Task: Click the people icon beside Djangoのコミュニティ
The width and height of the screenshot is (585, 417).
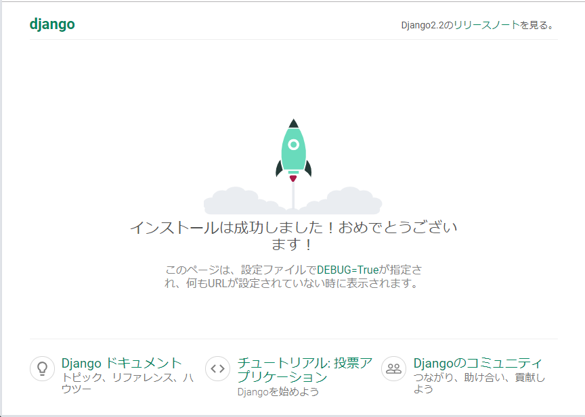Action: click(x=393, y=368)
